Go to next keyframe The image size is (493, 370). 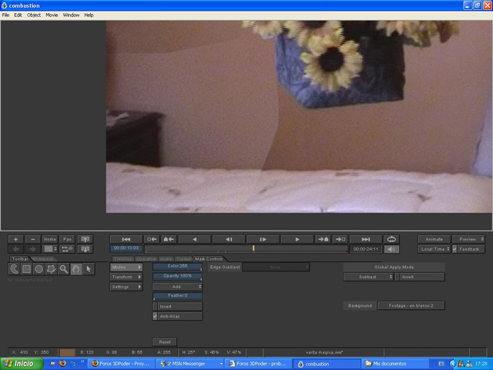pyautogui.click(x=323, y=239)
